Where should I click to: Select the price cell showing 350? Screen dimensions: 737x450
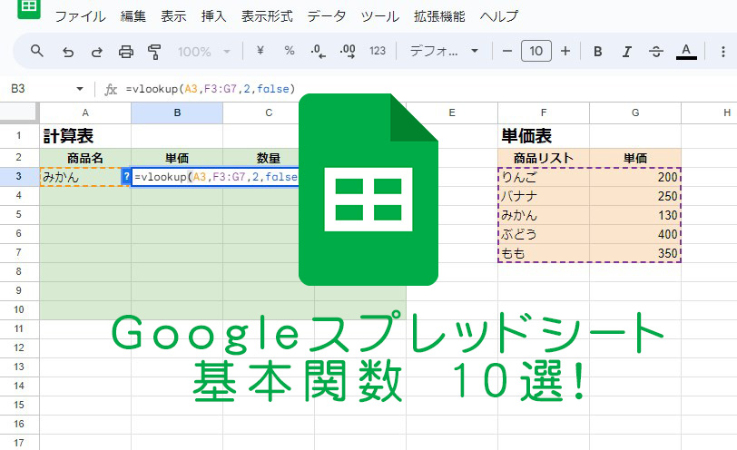point(635,253)
